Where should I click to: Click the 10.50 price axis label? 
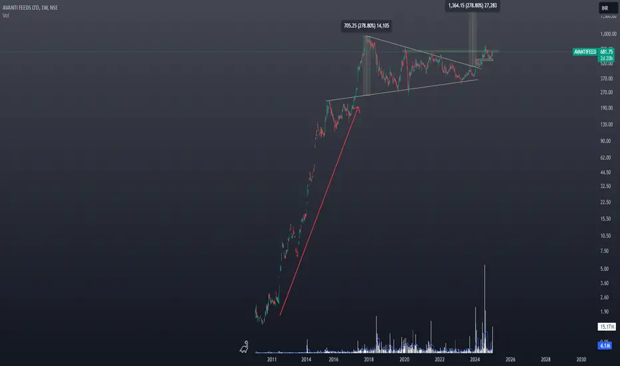point(605,236)
